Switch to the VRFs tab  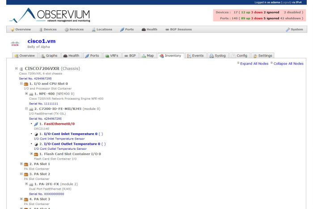pyautogui.click(x=112, y=56)
